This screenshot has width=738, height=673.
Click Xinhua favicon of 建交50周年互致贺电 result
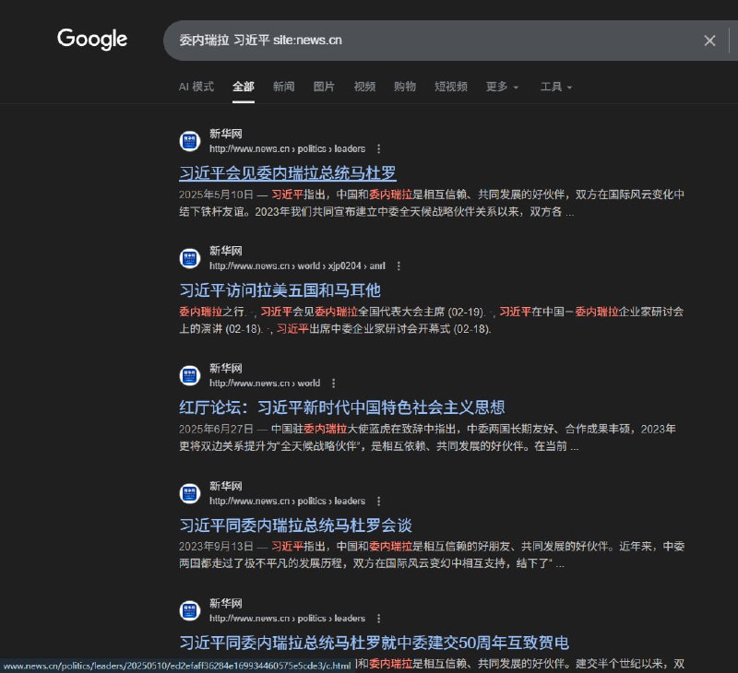click(190, 610)
